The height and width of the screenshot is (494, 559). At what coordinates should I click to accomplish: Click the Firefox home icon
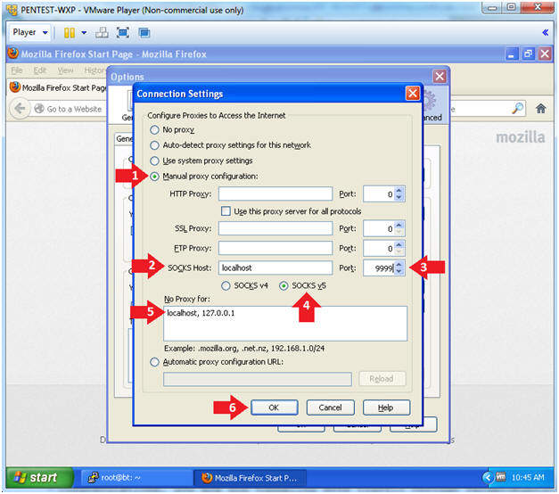(540, 109)
